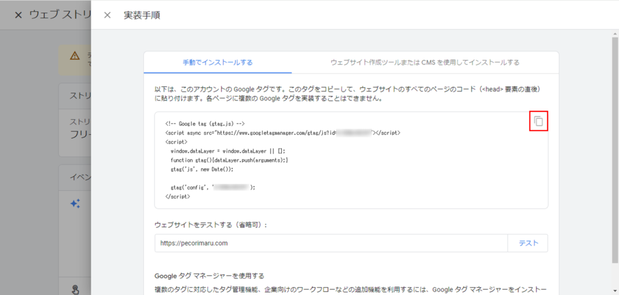This screenshot has width=619, height=295.
Task: Focus the pecorimaru.com URL input field
Action: coord(331,243)
